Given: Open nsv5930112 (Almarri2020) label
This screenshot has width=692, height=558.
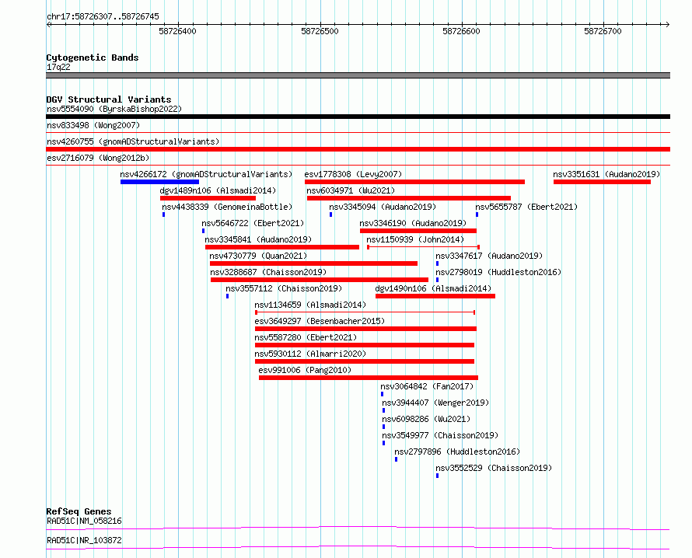Looking at the screenshot, I should 310,354.
